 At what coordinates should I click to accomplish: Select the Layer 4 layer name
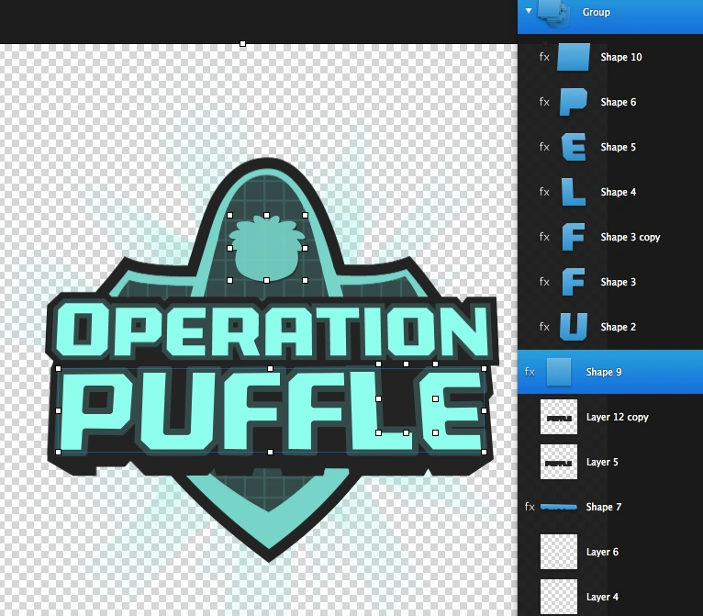click(x=602, y=597)
